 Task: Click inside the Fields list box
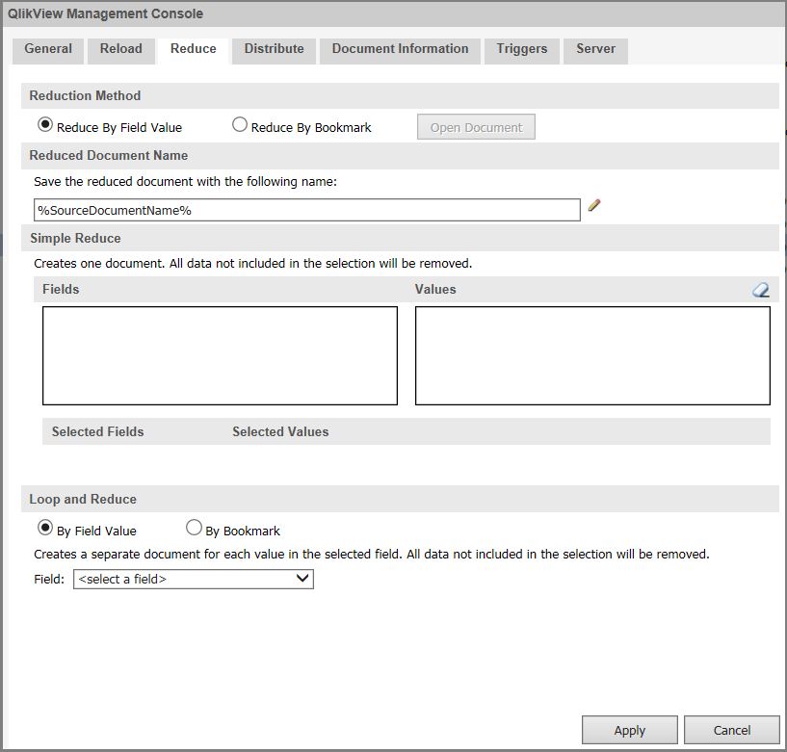coord(220,355)
